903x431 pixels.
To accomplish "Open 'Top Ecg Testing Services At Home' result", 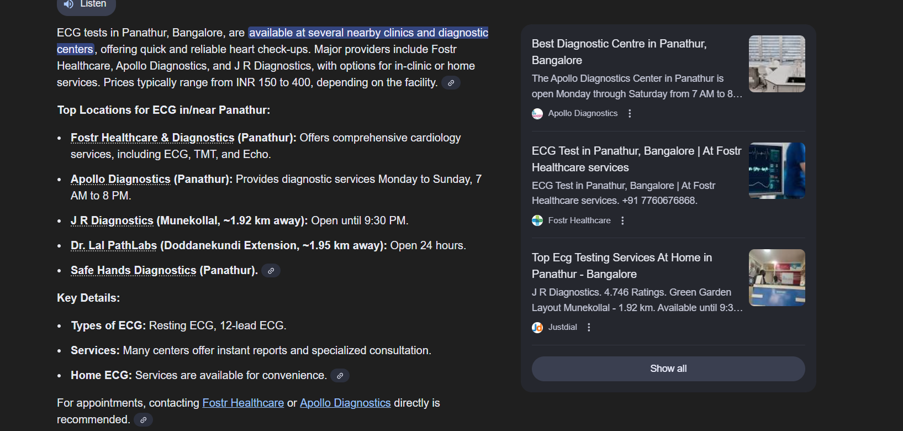I will pos(622,266).
